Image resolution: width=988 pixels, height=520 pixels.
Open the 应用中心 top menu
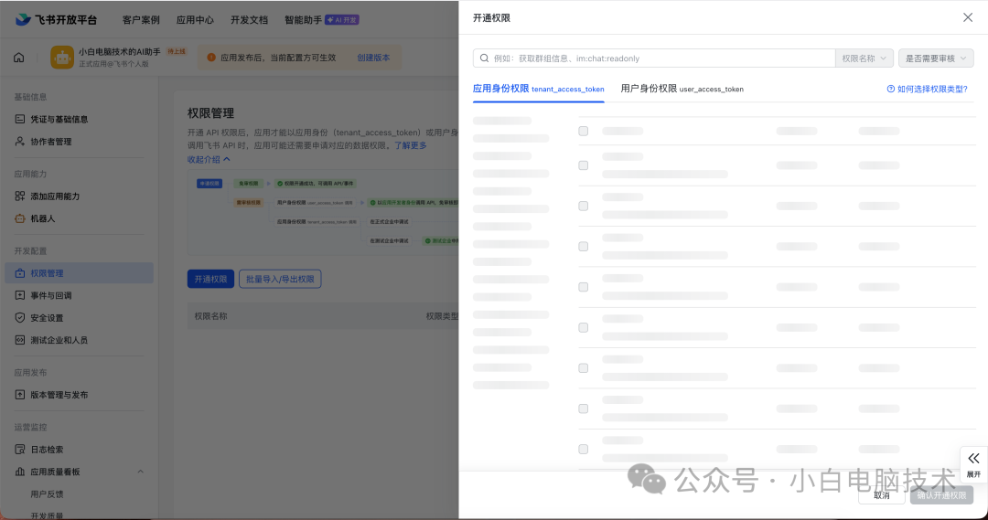click(x=195, y=19)
